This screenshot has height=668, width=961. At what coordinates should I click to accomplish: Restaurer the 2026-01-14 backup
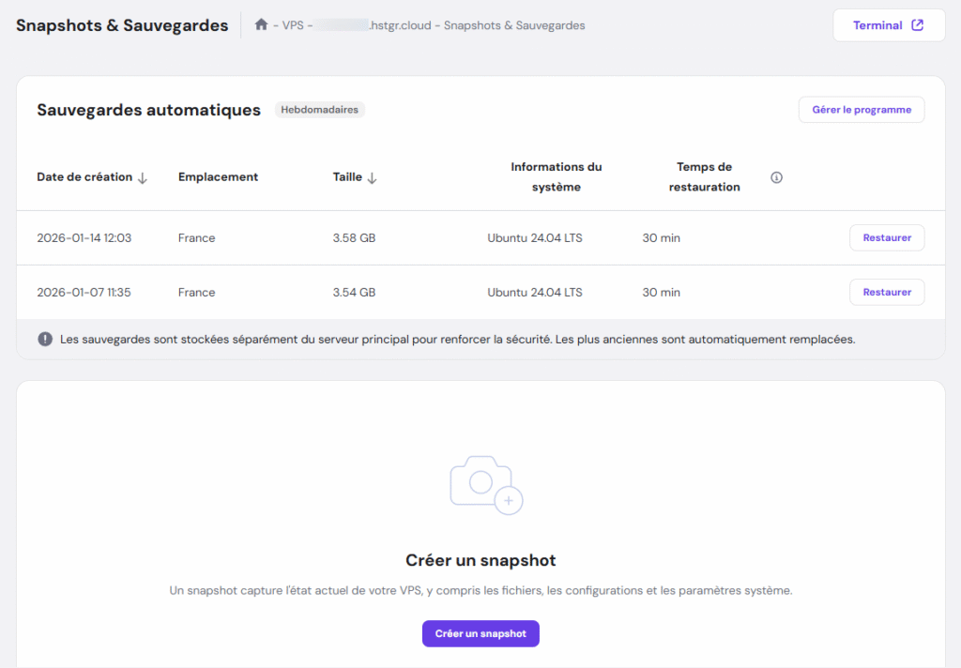tap(886, 237)
